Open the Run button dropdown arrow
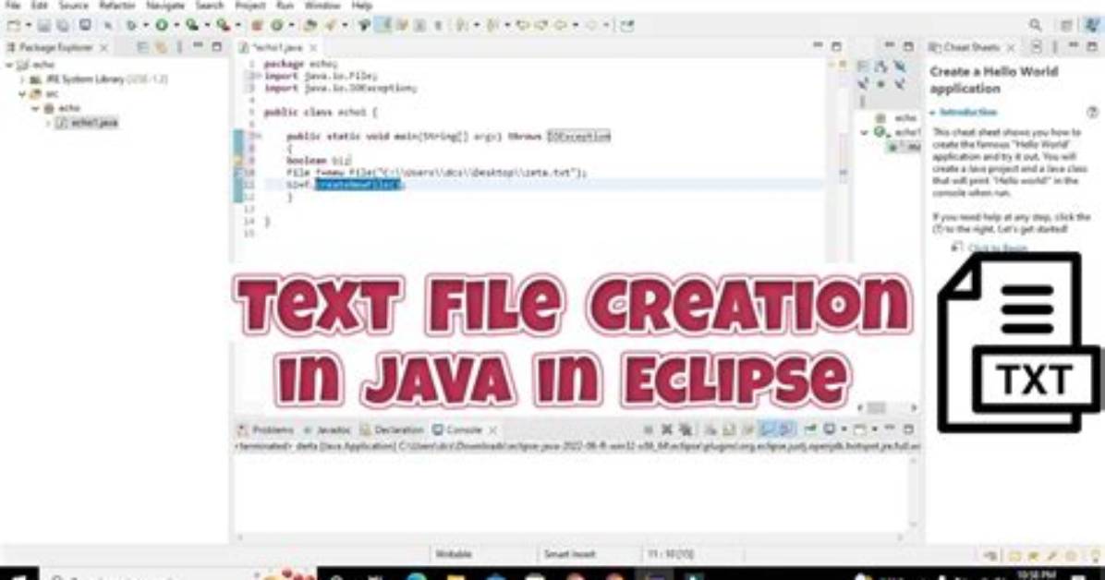Image resolution: width=1105 pixels, height=580 pixels. (176, 26)
